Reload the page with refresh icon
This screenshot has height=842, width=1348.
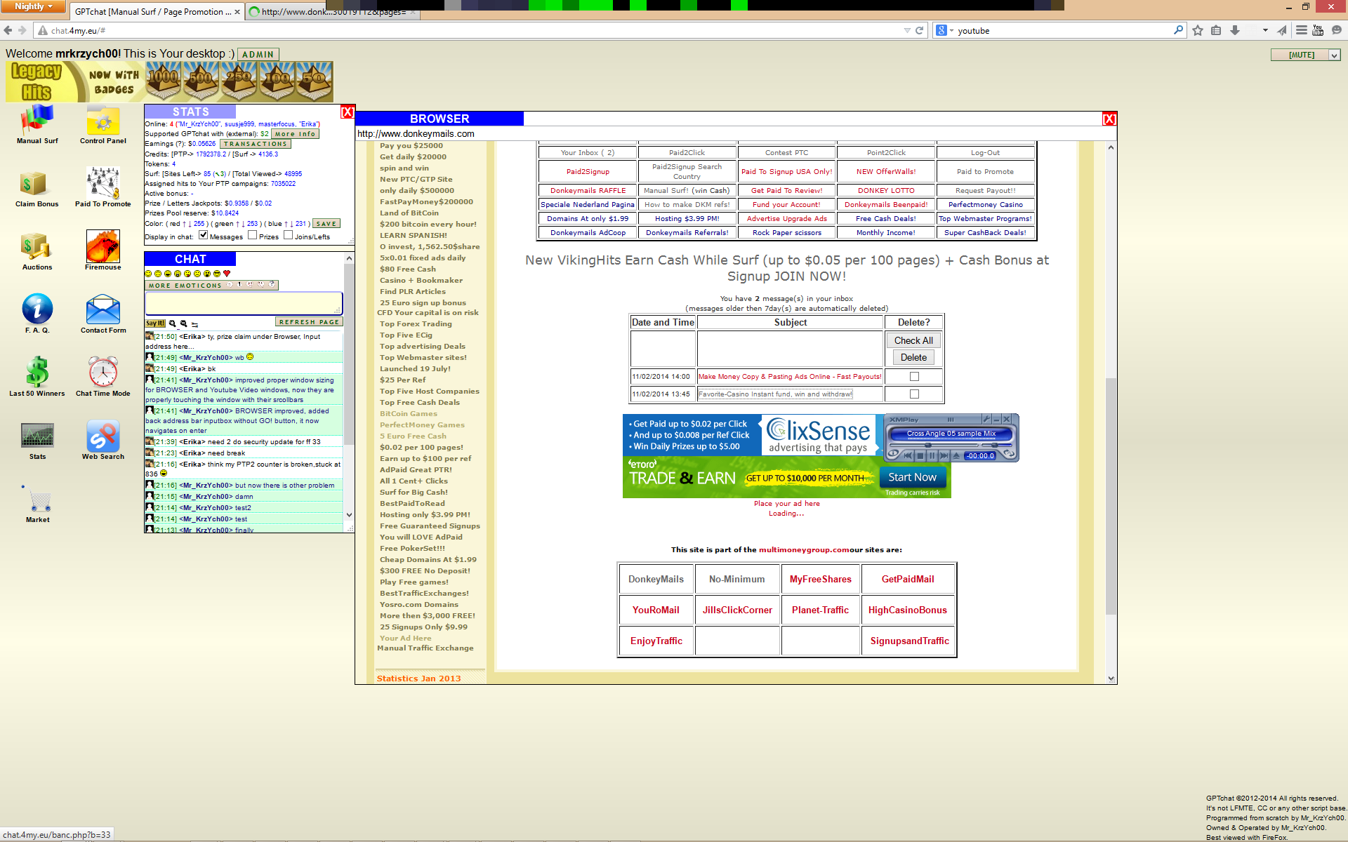click(x=919, y=30)
